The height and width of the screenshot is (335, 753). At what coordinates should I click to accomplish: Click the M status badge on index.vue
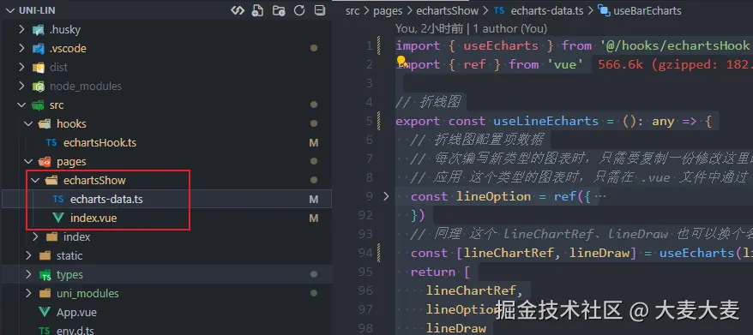(314, 218)
